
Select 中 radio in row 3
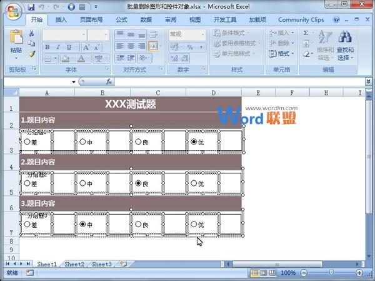tap(82, 142)
